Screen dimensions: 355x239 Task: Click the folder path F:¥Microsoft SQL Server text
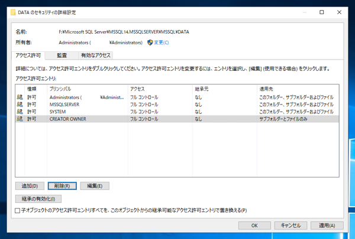click(124, 32)
